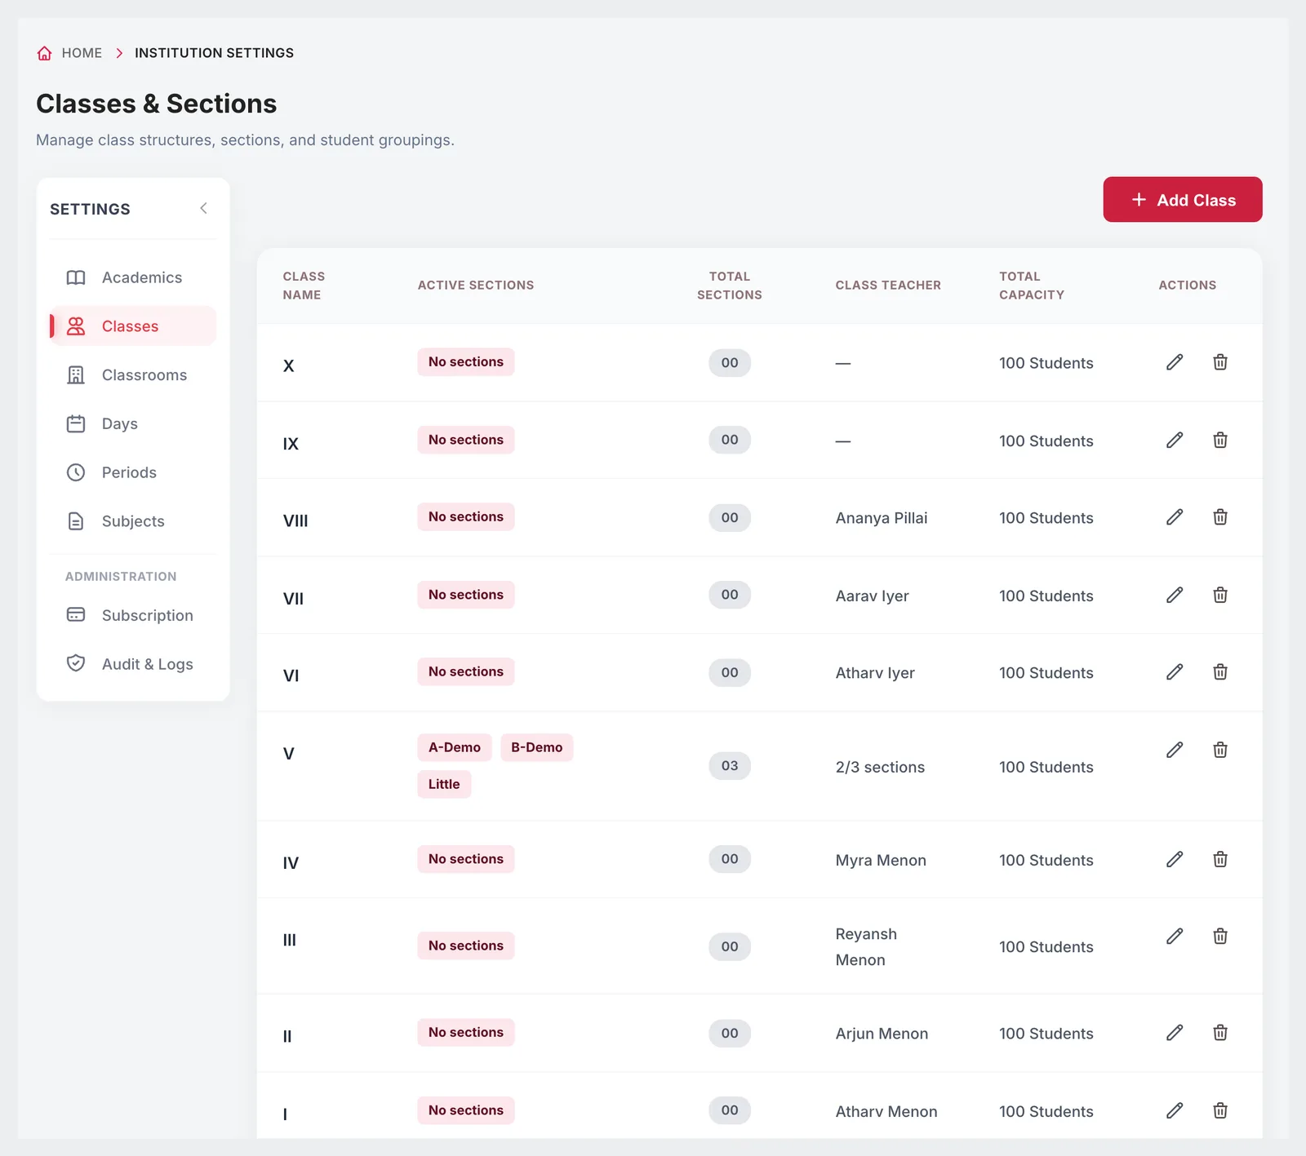Image resolution: width=1306 pixels, height=1156 pixels.
Task: Edit class IV via the pencil icon
Action: tap(1175, 859)
